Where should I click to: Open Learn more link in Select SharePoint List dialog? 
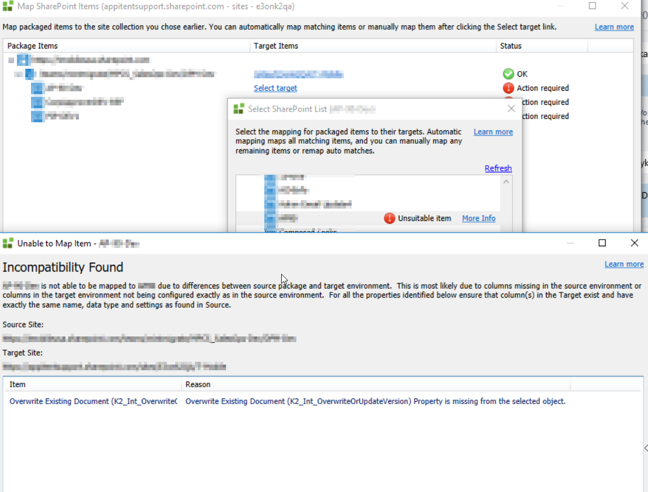coord(493,132)
